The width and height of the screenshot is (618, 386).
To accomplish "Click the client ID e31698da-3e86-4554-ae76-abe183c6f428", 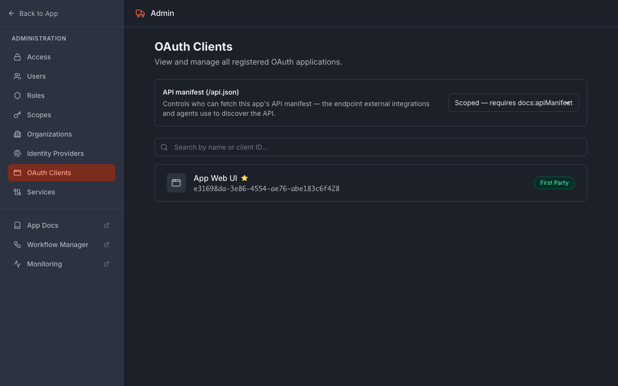I will pyautogui.click(x=267, y=189).
